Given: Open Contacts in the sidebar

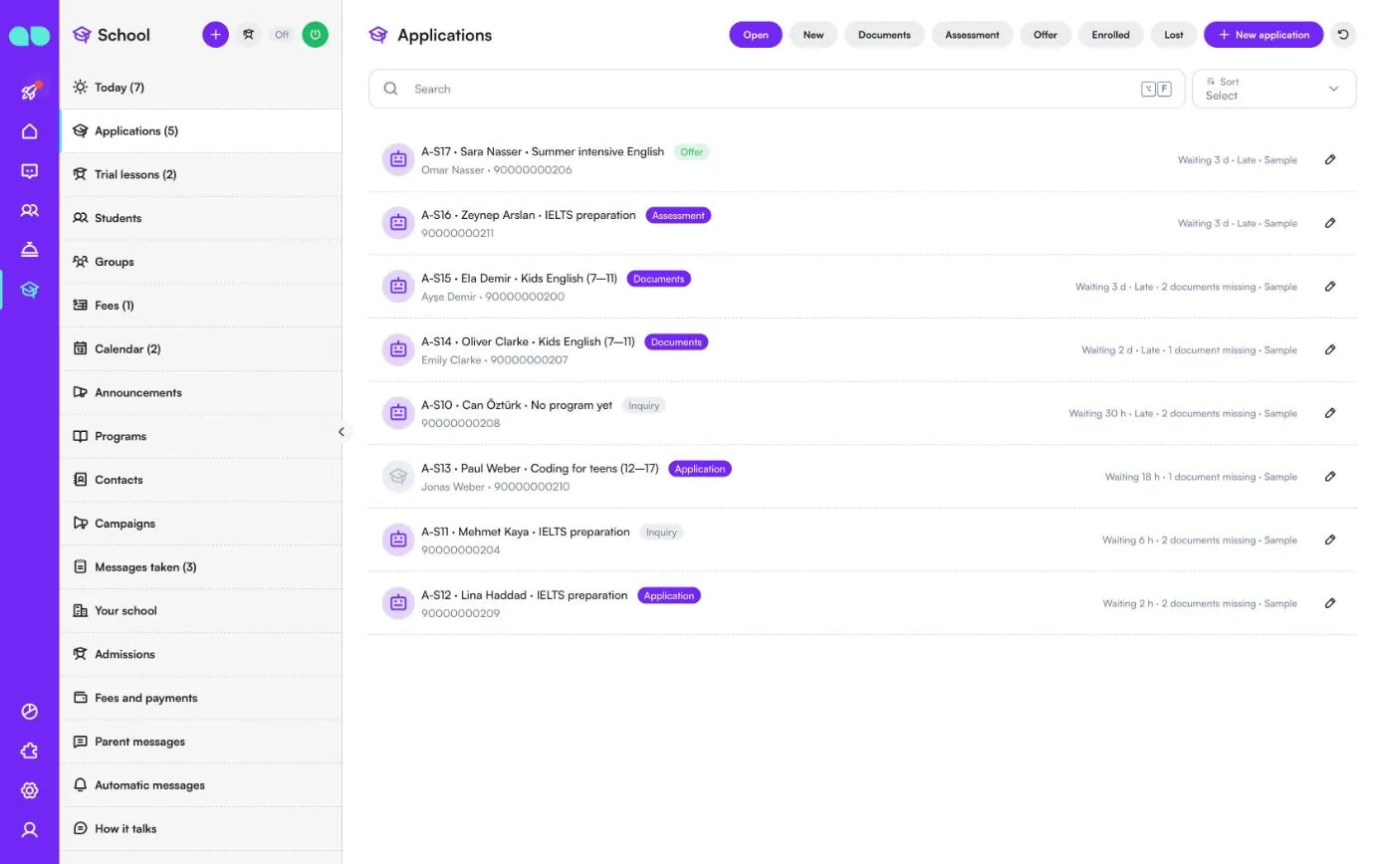Looking at the screenshot, I should tap(201, 480).
